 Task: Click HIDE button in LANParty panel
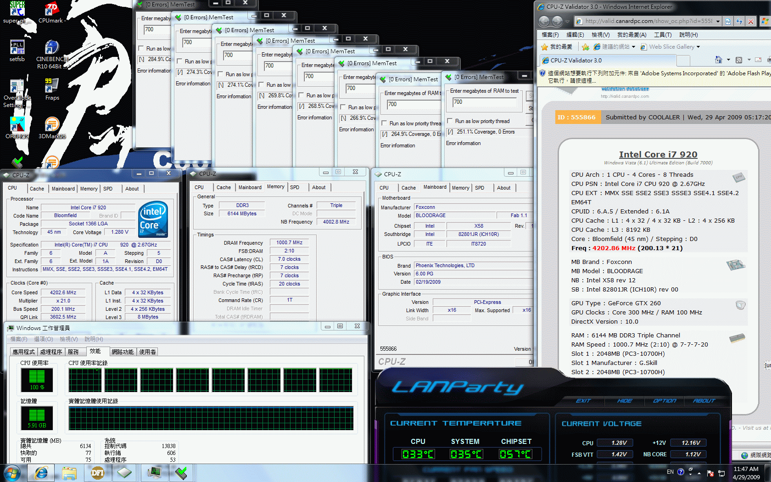[624, 401]
